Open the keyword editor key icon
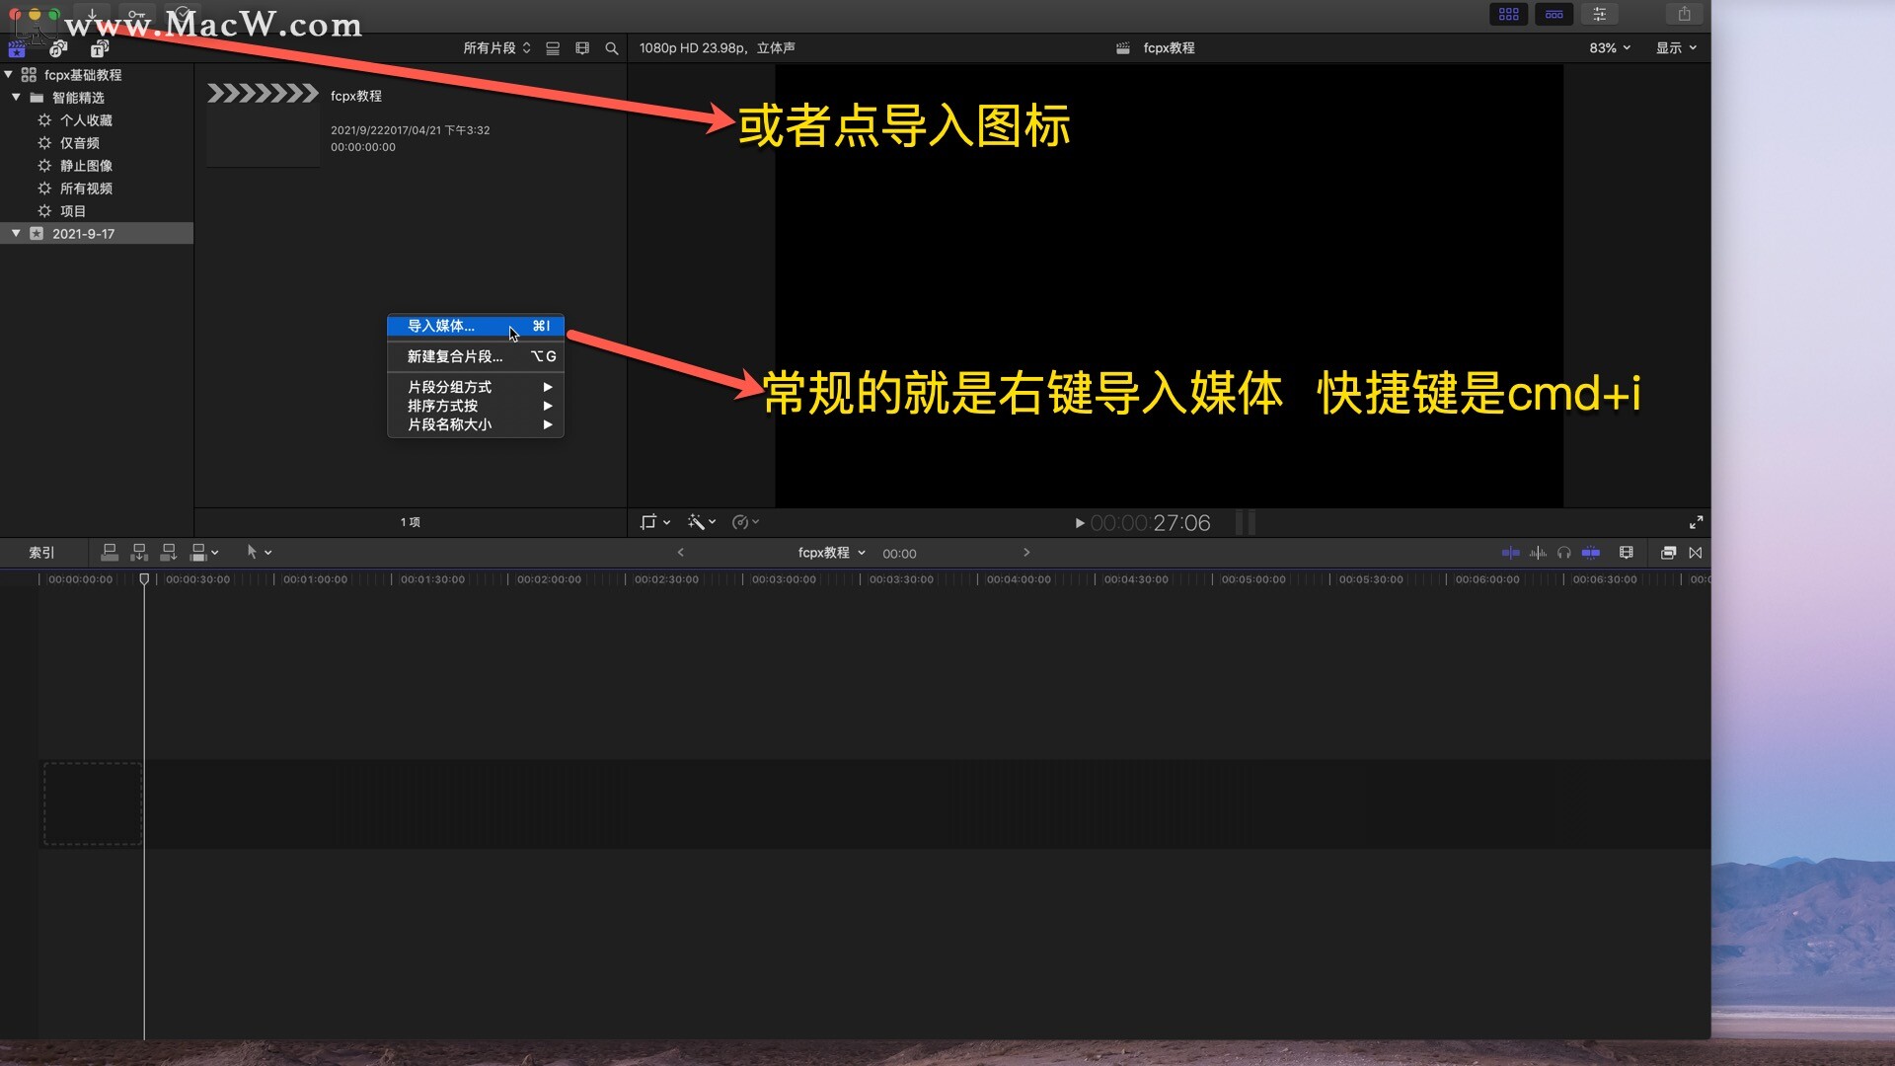Viewport: 1895px width, 1066px height. 136,14
